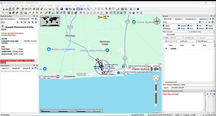Select the dark sphere projection icon

click(x=138, y=9)
